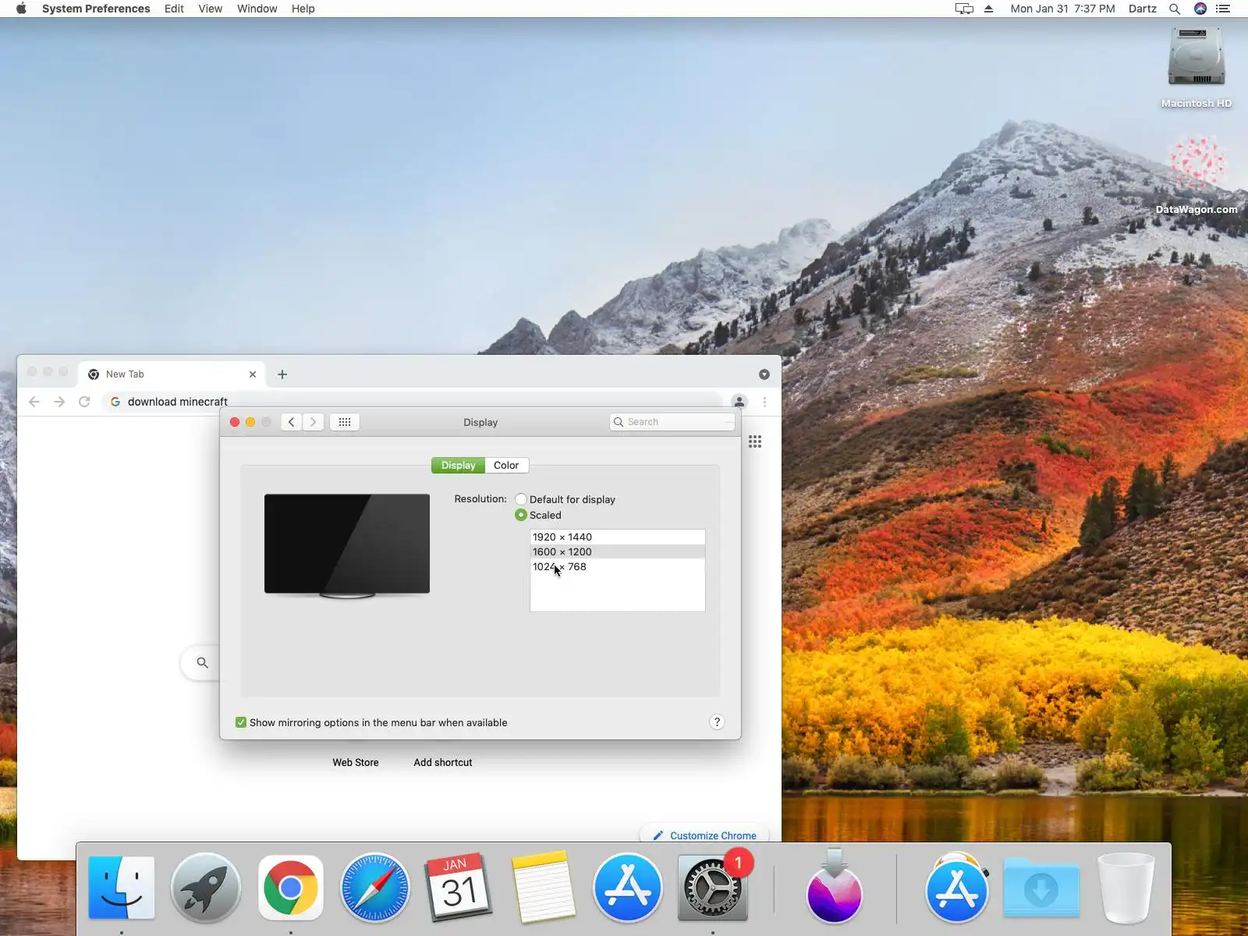Click the display monitor preview image
Image resolution: width=1248 pixels, height=936 pixels.
click(x=347, y=545)
